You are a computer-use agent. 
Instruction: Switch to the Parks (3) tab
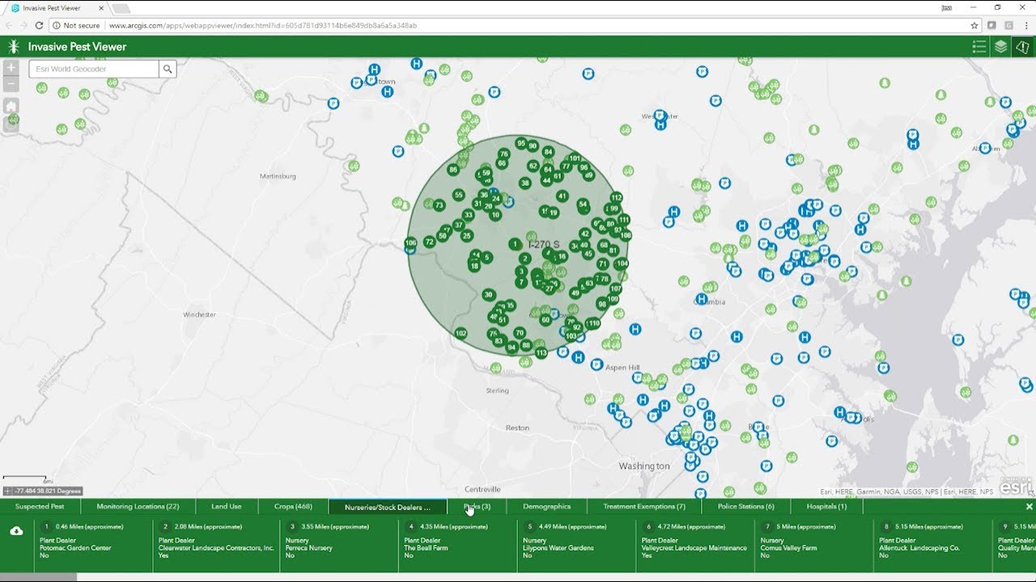pos(477,507)
